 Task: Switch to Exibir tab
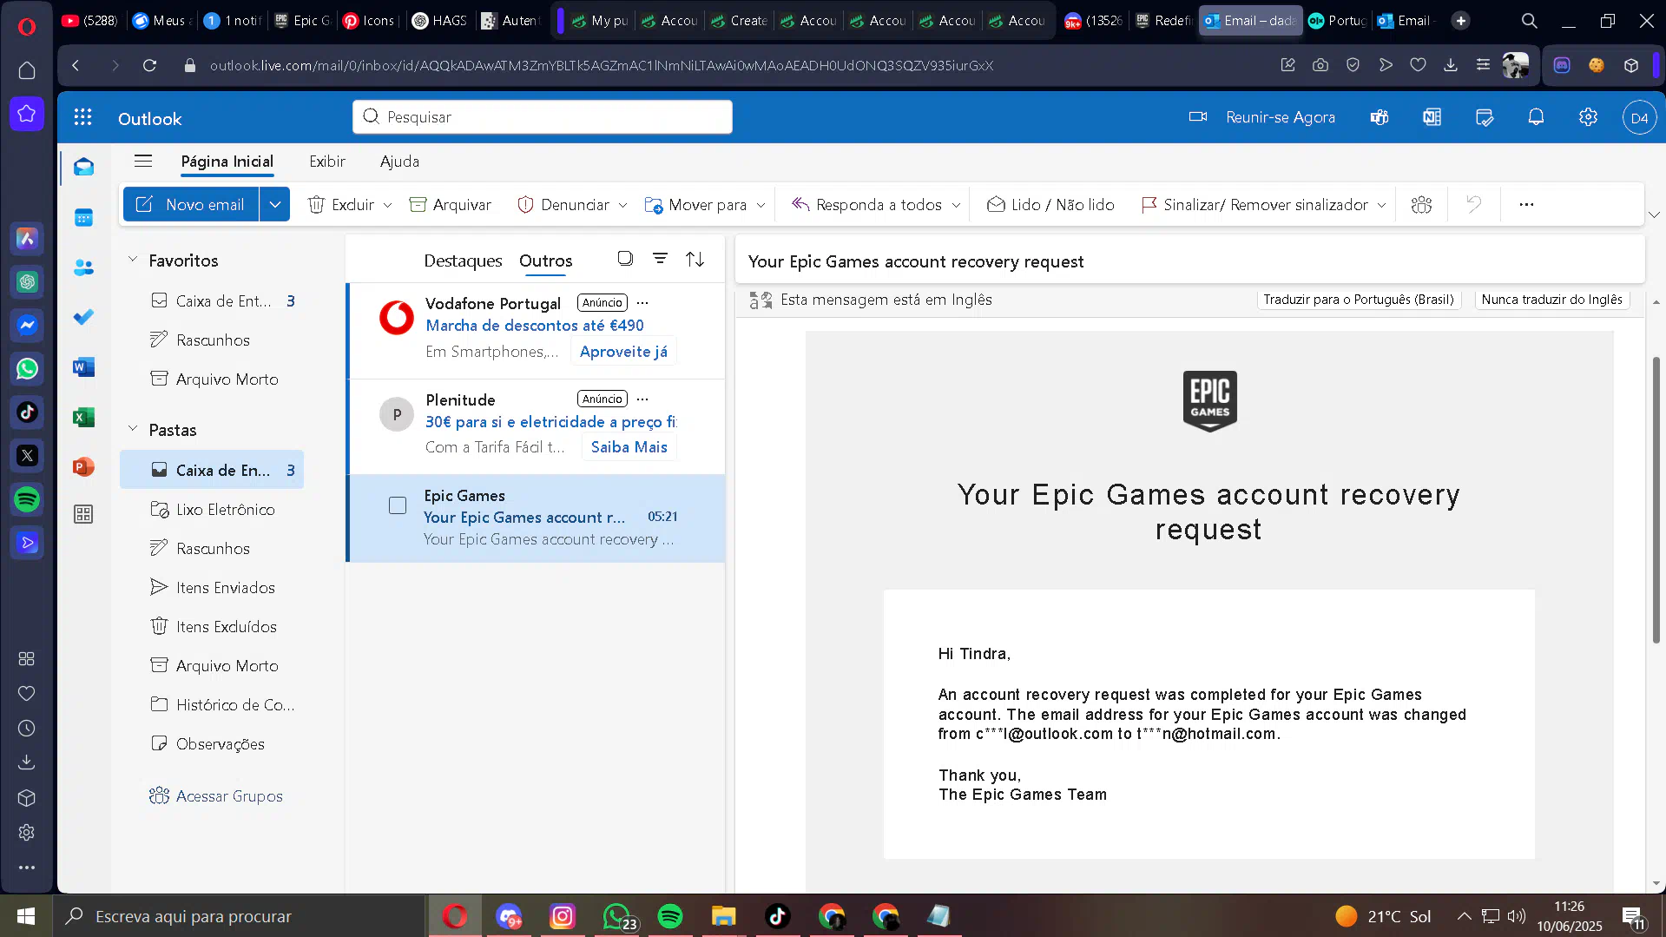click(x=327, y=161)
